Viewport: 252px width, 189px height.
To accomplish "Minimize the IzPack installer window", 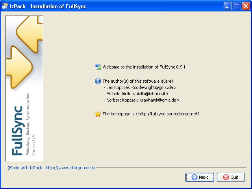I will coord(228,6).
